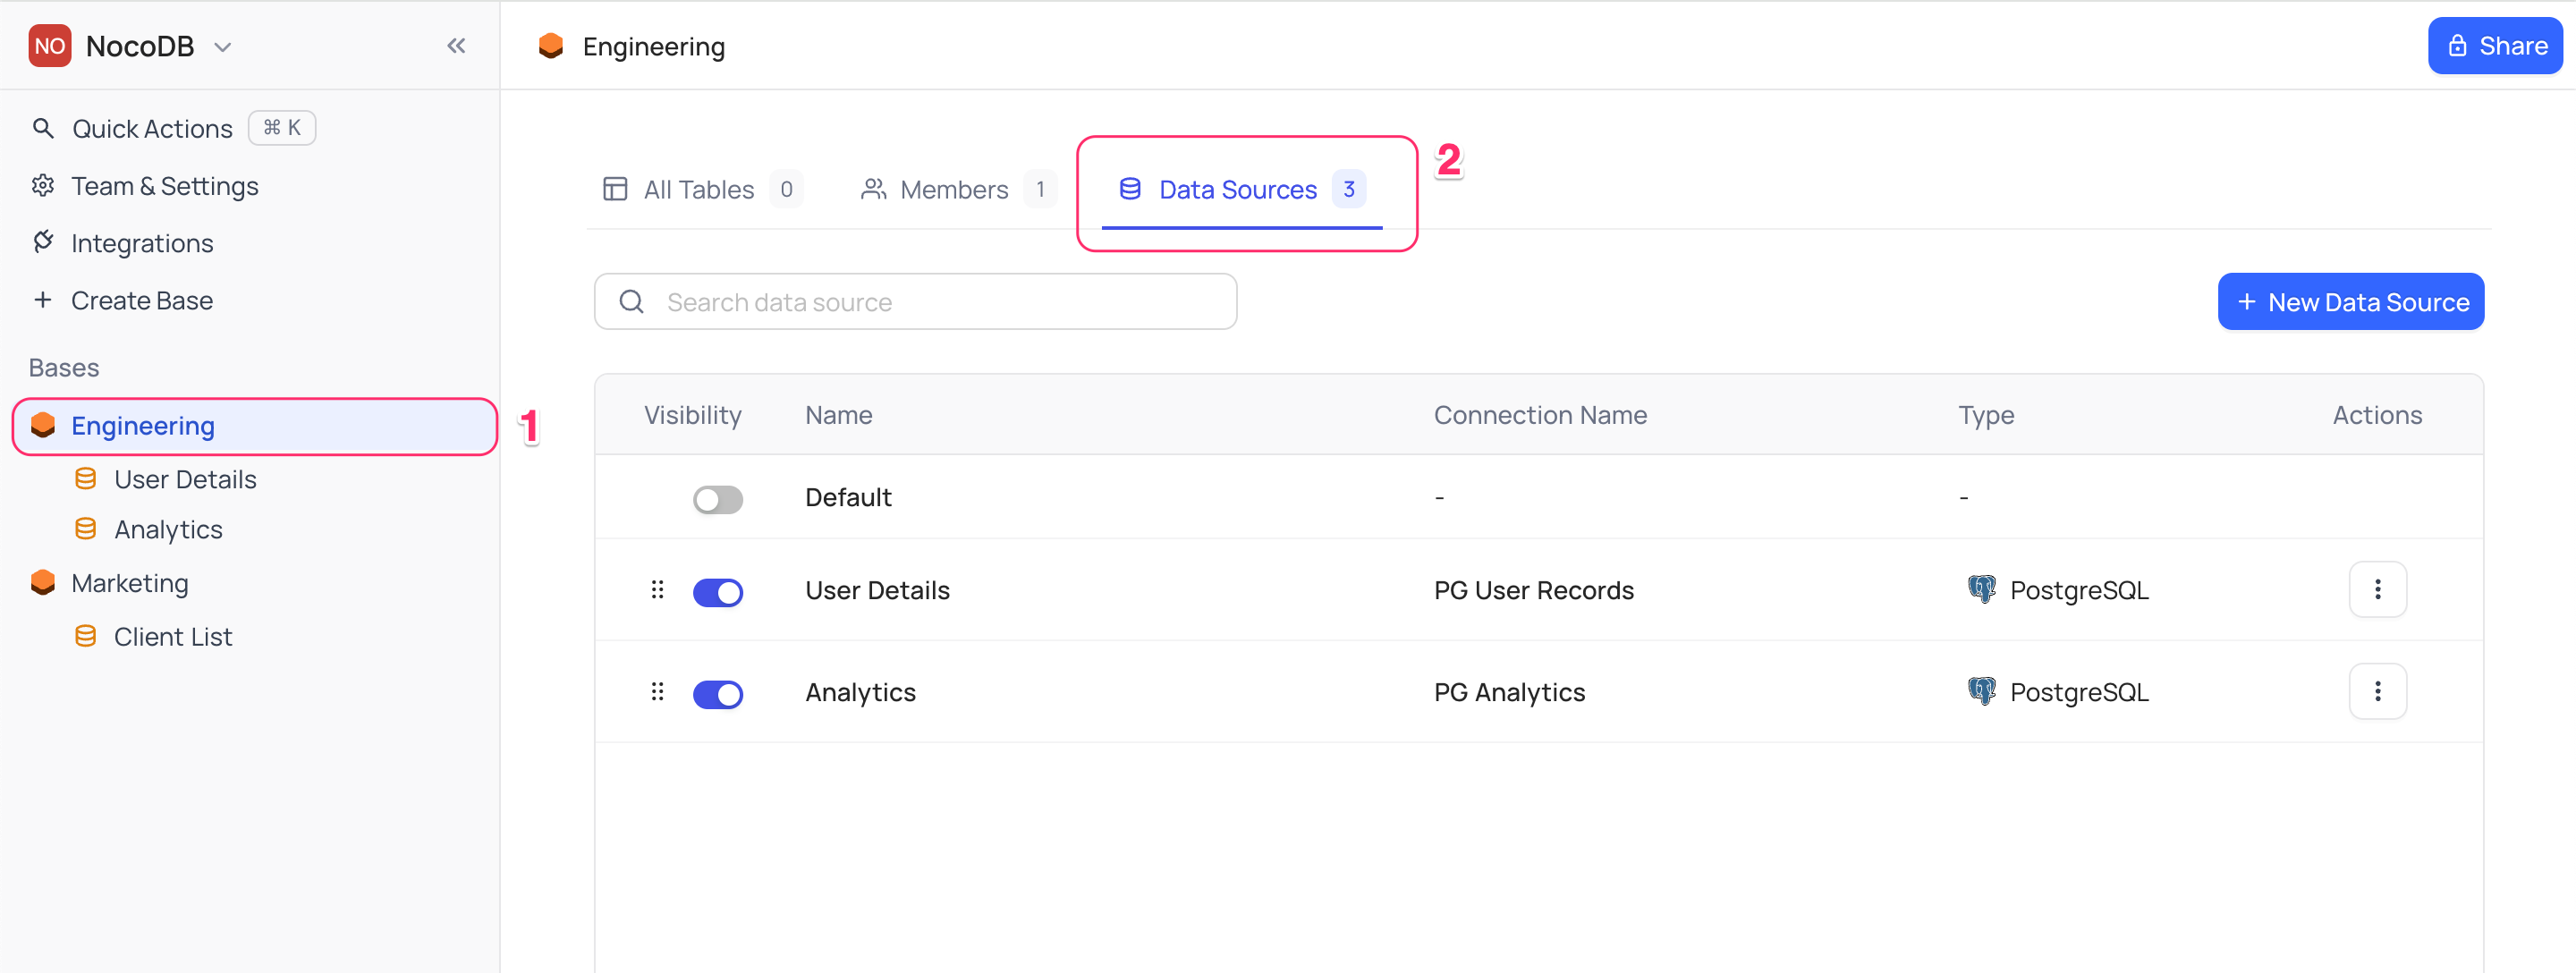
Task: Click the Quick Actions search icon
Action: [43, 127]
